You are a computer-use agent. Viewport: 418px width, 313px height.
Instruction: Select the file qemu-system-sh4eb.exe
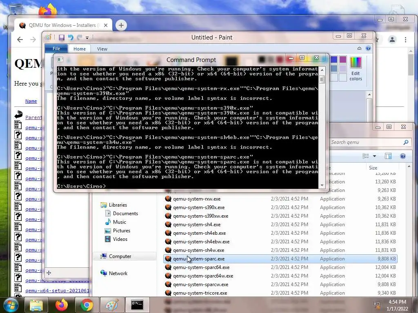[199, 233]
